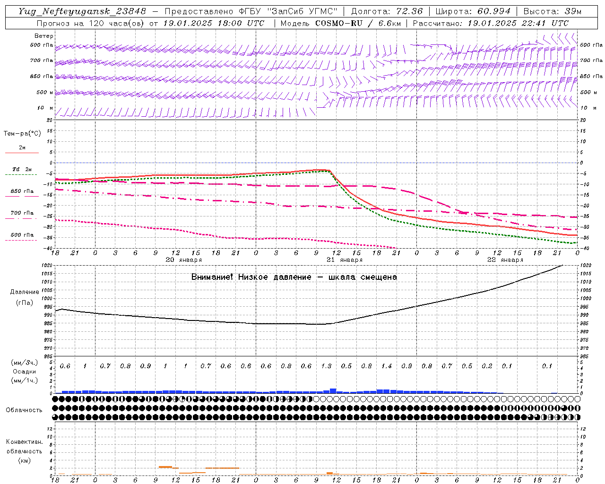Click the latitude value Широта: 60.994
This screenshot has height=484, width=605.
(473, 12)
